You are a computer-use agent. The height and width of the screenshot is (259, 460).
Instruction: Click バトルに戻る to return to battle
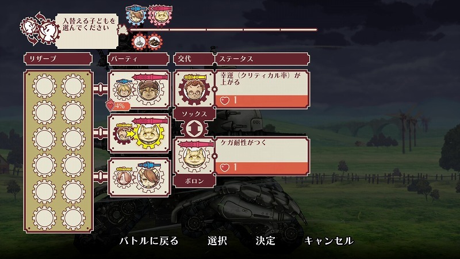pos(149,241)
